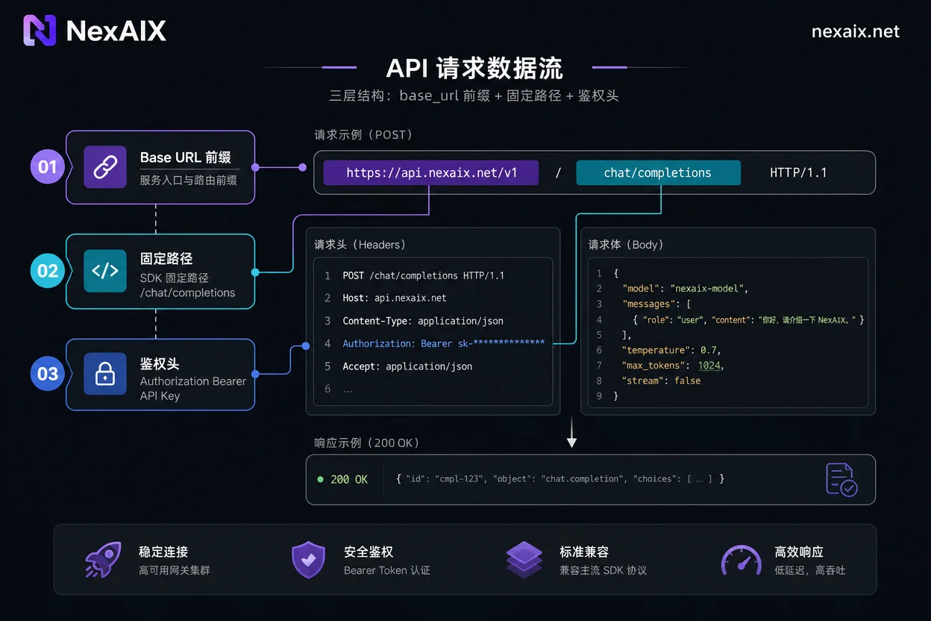The height and width of the screenshot is (621, 931).
Task: Click the "stream": false line
Action: pos(661,381)
